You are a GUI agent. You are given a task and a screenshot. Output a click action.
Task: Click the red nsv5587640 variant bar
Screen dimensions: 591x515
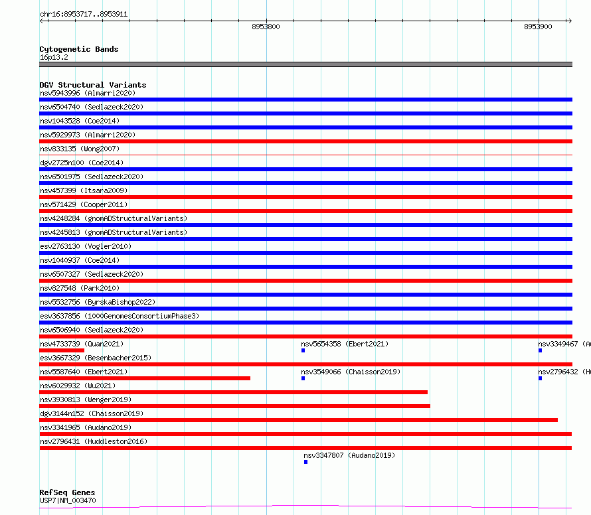[x=145, y=378]
